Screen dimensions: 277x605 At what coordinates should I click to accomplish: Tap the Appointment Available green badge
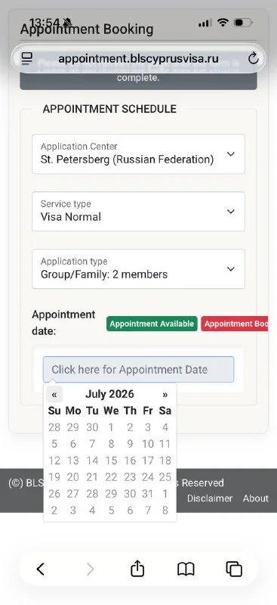coord(152,324)
